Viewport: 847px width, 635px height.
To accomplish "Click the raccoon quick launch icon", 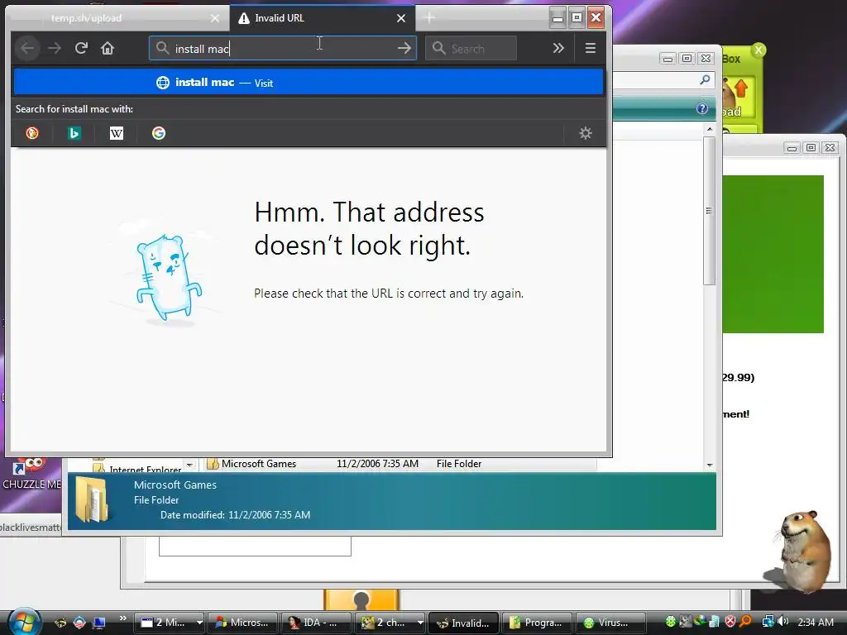I will click(x=60, y=623).
